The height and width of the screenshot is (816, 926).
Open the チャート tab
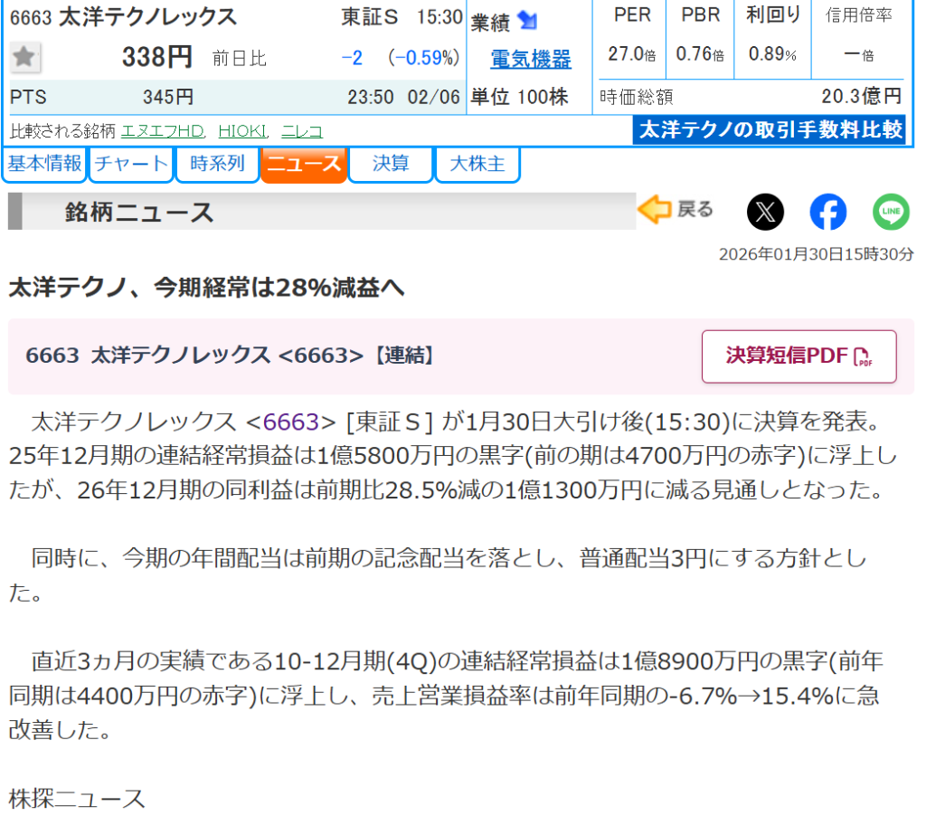pyautogui.click(x=132, y=164)
